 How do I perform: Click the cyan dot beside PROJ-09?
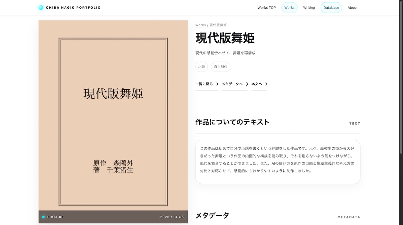43,217
